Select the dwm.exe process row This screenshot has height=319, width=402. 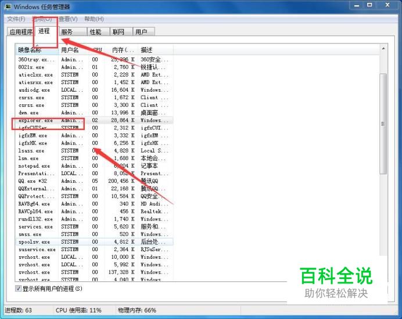[x=94, y=113]
